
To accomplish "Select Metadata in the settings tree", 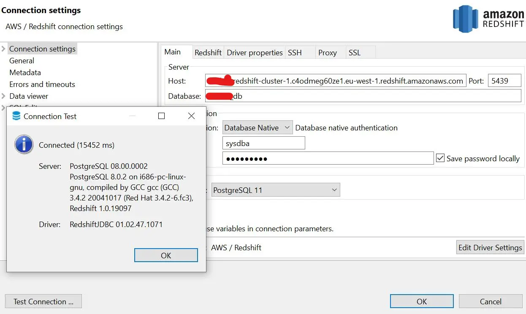I will tap(25, 72).
